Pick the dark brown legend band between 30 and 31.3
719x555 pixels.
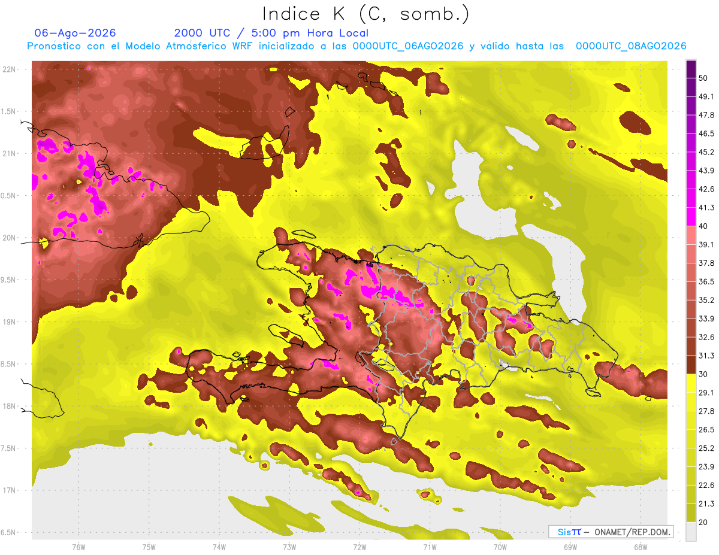pyautogui.click(x=691, y=365)
